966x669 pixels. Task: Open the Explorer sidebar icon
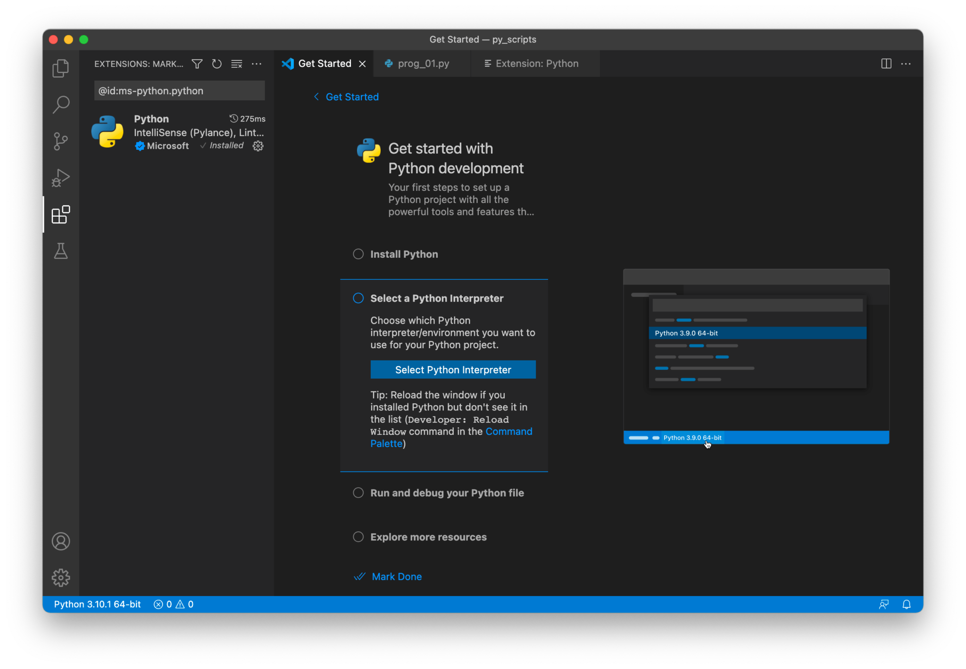tap(60, 68)
